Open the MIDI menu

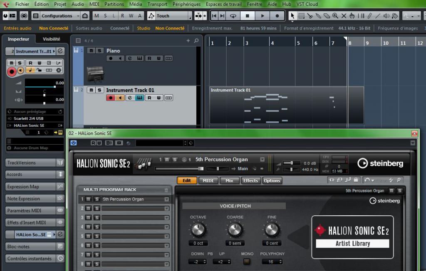pos(94,4)
